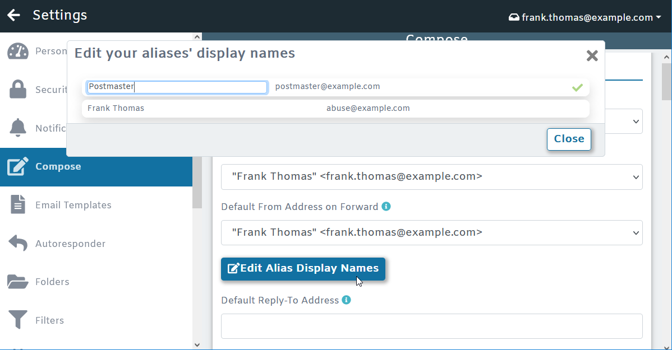The image size is (672, 350).
Task: Click the back arrow next to Settings
Action: 13,15
